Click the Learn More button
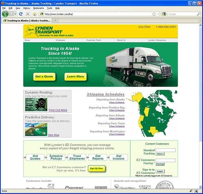Screen dimensions: 203x194 pyautogui.click(x=75, y=76)
